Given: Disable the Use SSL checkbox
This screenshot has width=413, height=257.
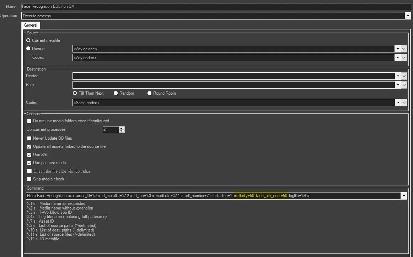Looking at the screenshot, I should [x=29, y=155].
